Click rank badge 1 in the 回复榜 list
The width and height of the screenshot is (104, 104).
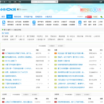click(55, 102)
